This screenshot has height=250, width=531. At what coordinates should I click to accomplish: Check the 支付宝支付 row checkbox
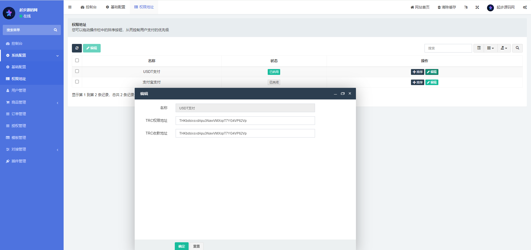pyautogui.click(x=77, y=82)
